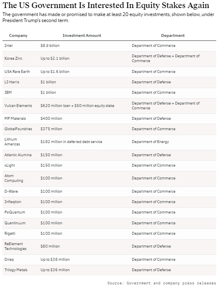Select the PsiQuantum company cell

coord(15,212)
